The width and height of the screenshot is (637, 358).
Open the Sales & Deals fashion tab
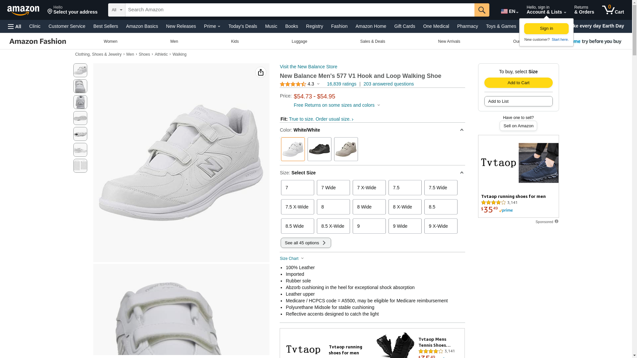(x=373, y=41)
